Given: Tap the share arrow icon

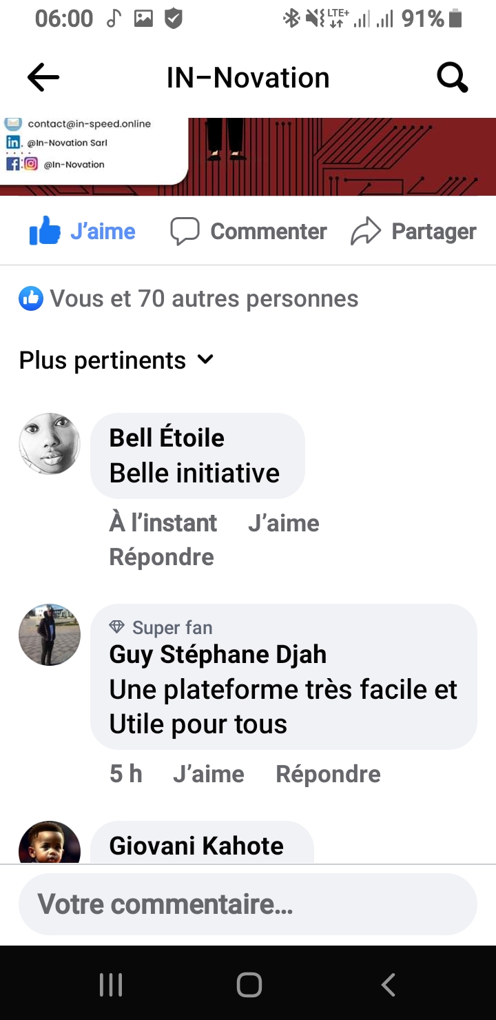Looking at the screenshot, I should (366, 232).
